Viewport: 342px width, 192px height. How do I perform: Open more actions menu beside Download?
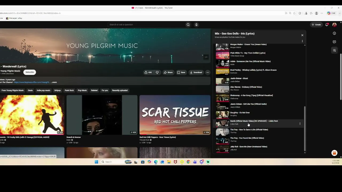(208, 72)
